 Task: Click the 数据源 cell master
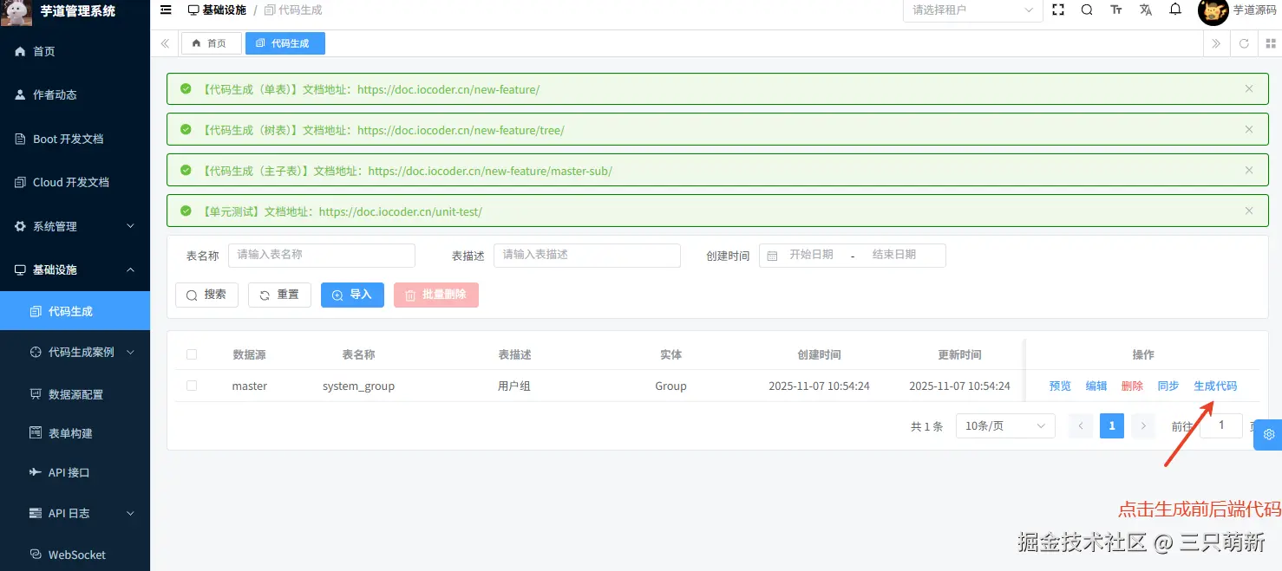pos(249,386)
